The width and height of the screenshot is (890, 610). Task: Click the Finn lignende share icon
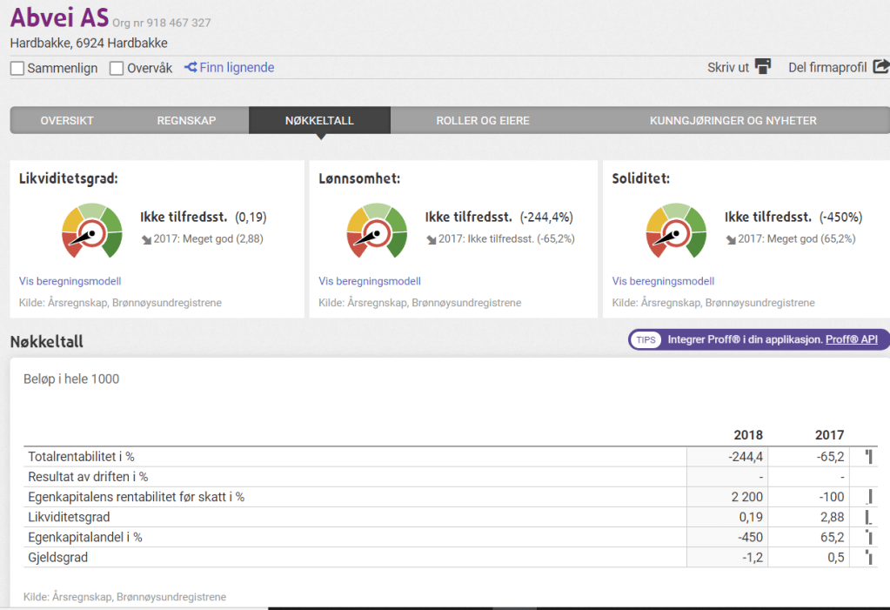pos(191,67)
